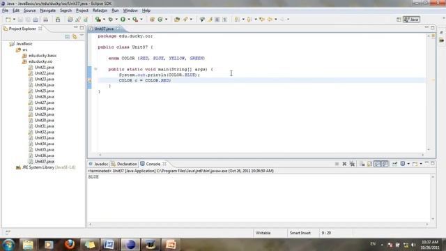Click the editor horizontal scrollbar
The width and height of the screenshot is (446, 251).
261,155
